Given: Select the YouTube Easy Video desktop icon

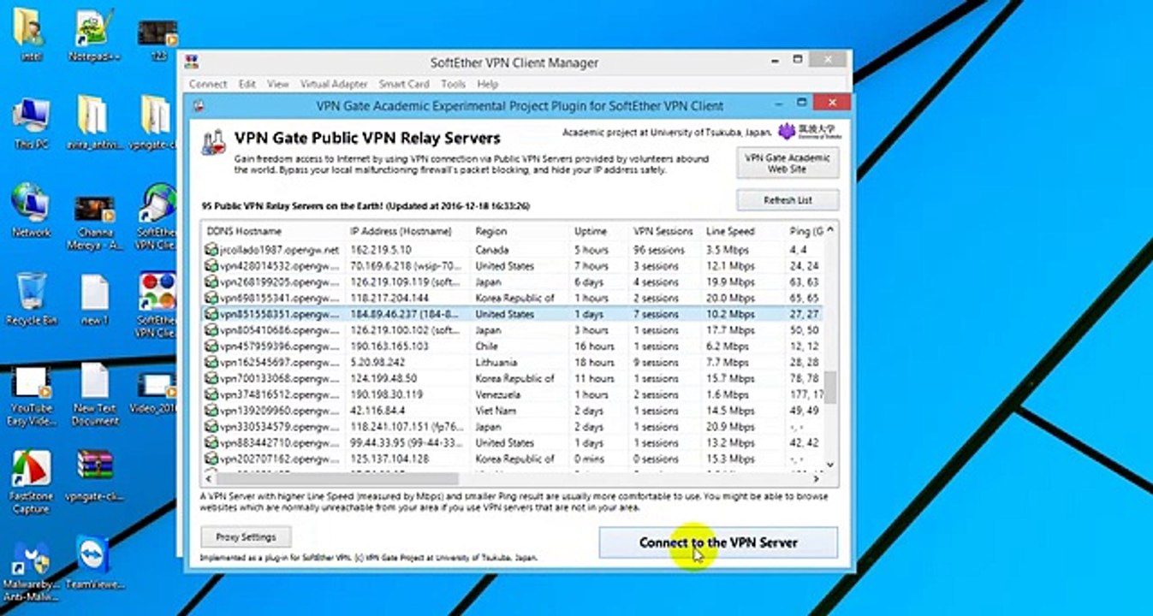Looking at the screenshot, I should (31, 395).
